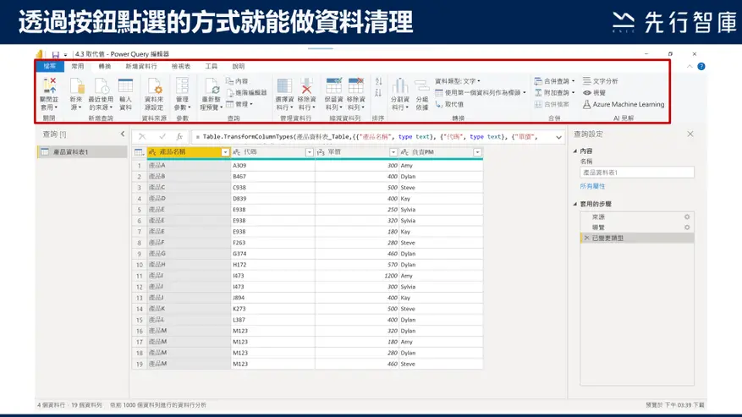Open the 負責PM column filter dropdown

(x=477, y=152)
